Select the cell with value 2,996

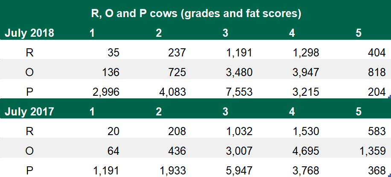point(106,92)
